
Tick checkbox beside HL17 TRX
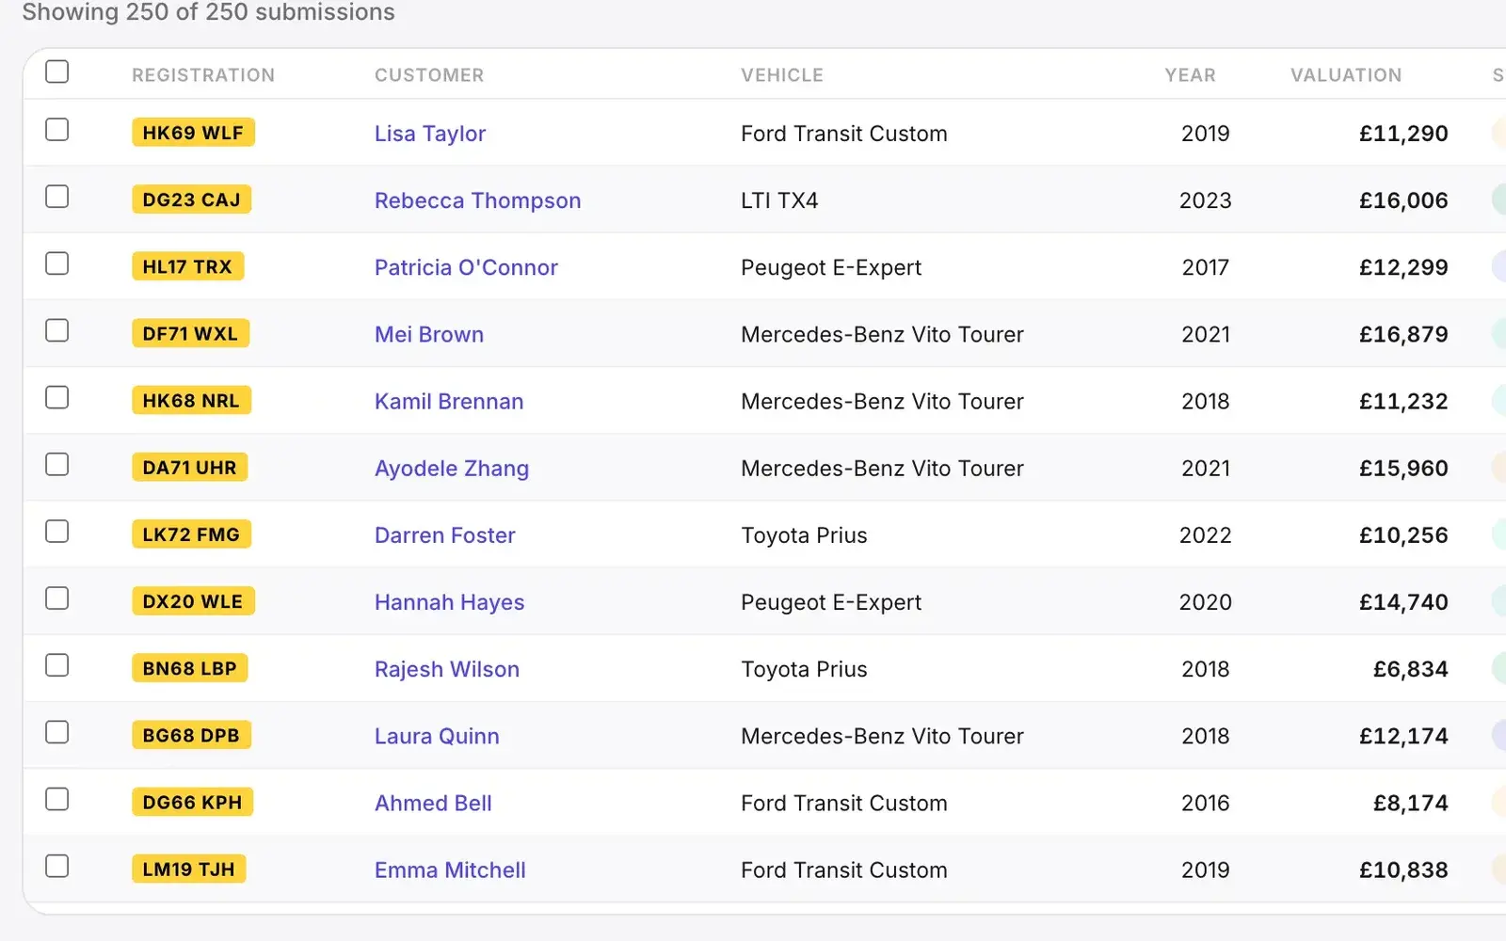point(57,263)
